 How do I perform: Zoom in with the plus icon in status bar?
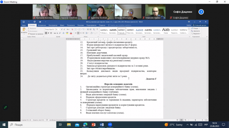tap(203, 120)
